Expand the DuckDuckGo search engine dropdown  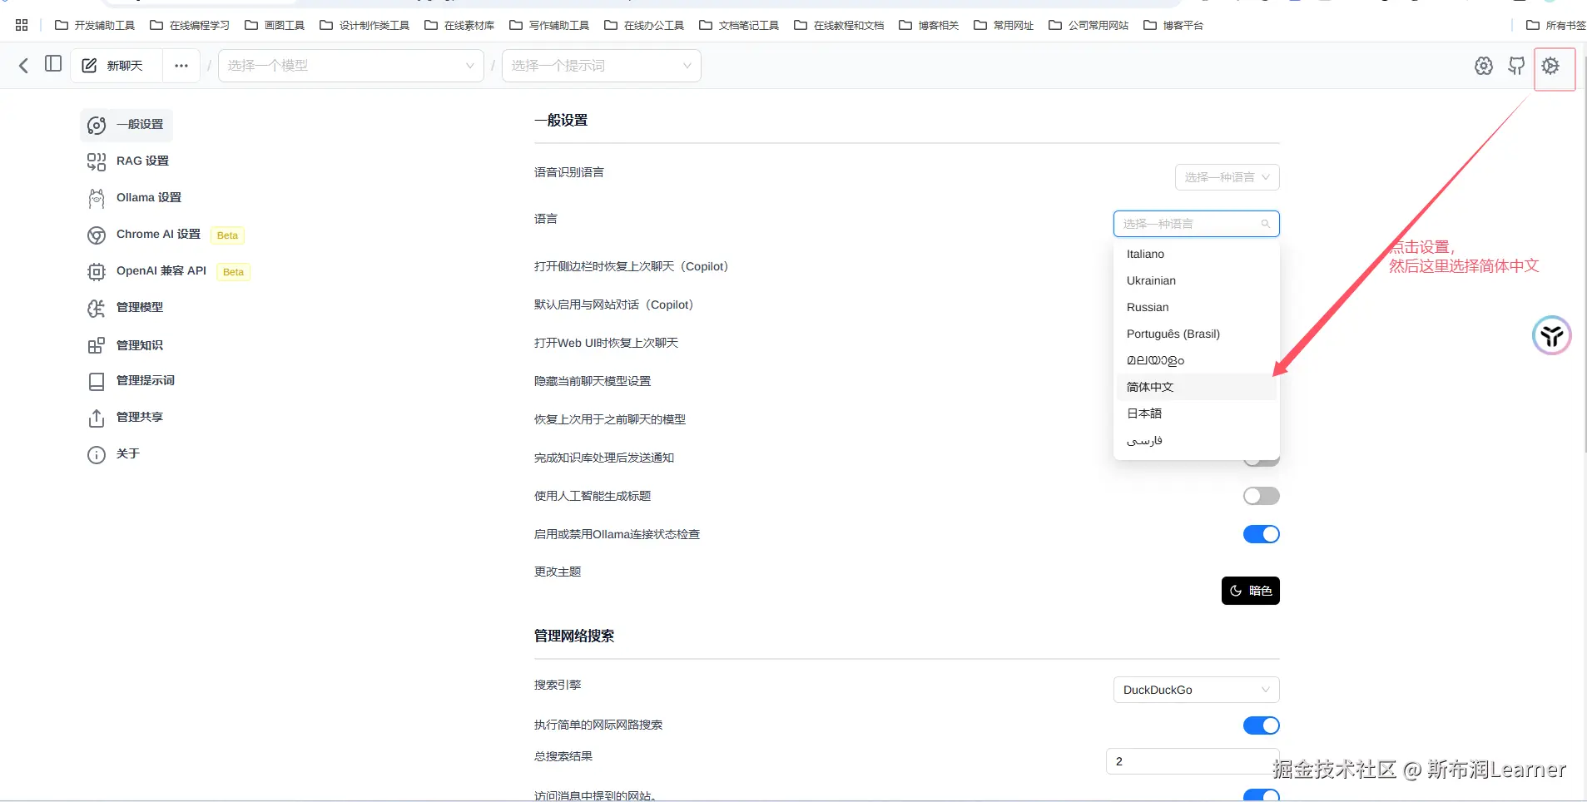coord(1195,689)
